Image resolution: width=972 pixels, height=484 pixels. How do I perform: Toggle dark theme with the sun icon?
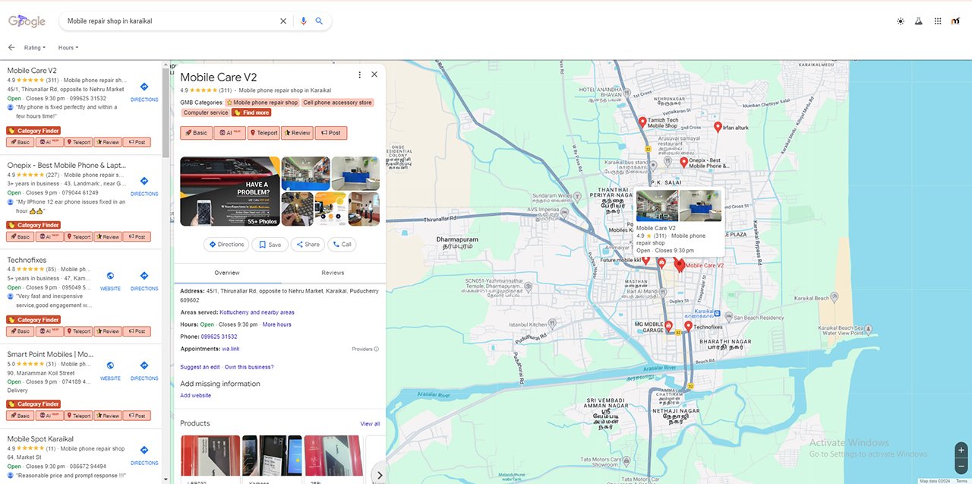(x=901, y=21)
